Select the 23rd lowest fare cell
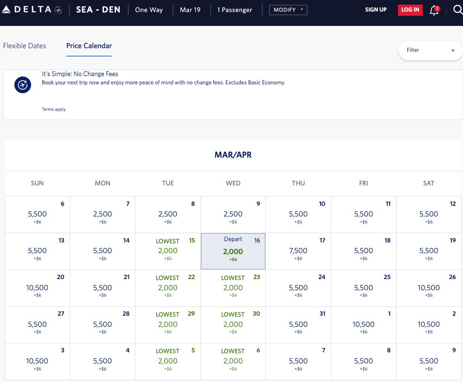 pos(233,288)
